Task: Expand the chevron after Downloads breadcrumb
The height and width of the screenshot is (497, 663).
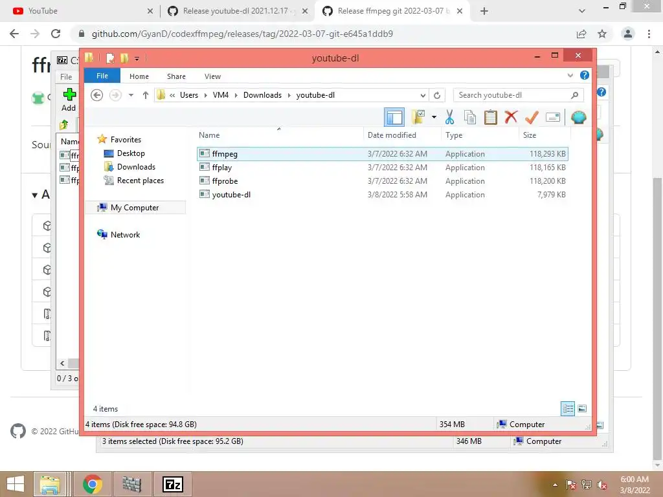Action: point(289,96)
